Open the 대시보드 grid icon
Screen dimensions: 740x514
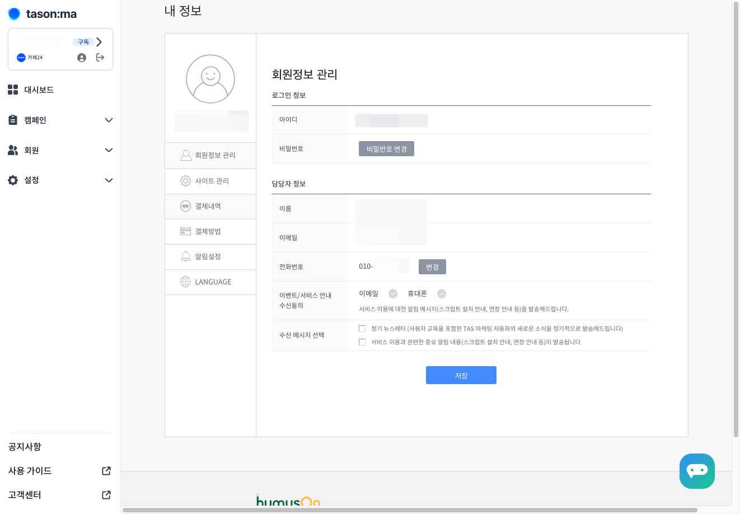point(13,90)
